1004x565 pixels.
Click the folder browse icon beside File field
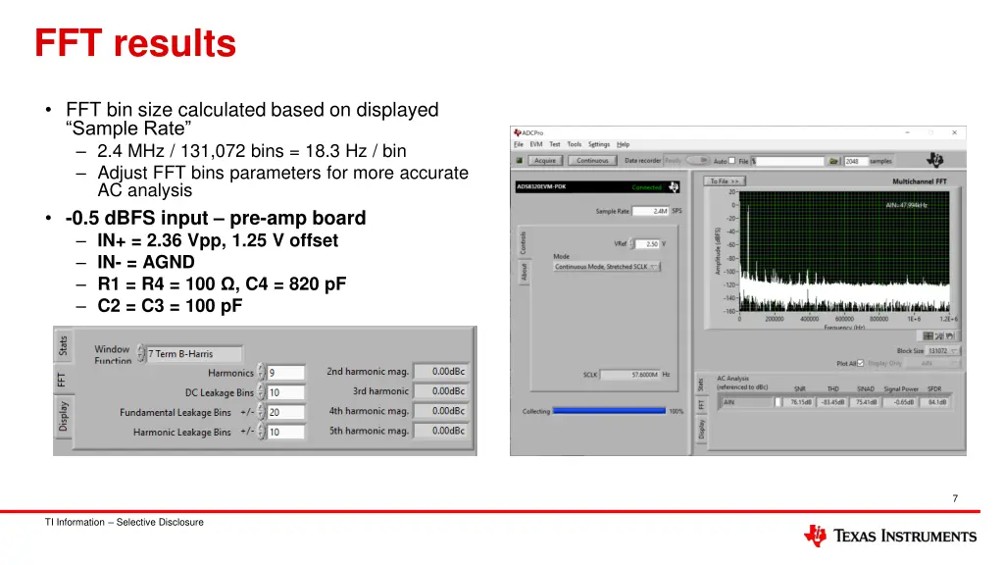[833, 161]
